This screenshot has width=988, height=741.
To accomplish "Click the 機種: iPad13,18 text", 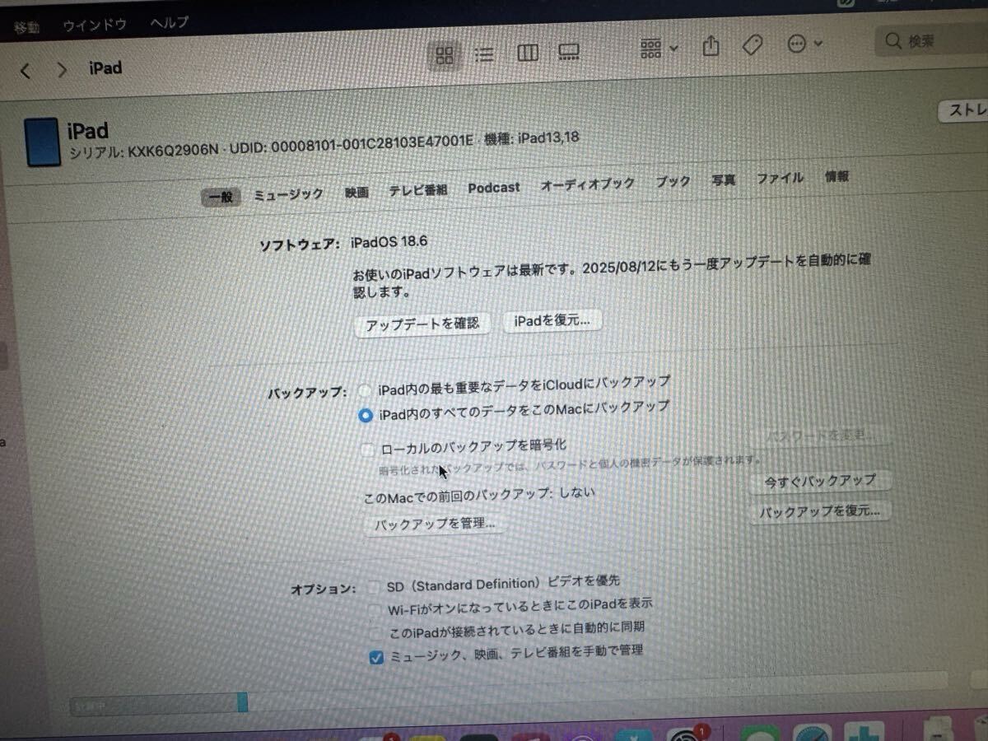I will [x=531, y=138].
